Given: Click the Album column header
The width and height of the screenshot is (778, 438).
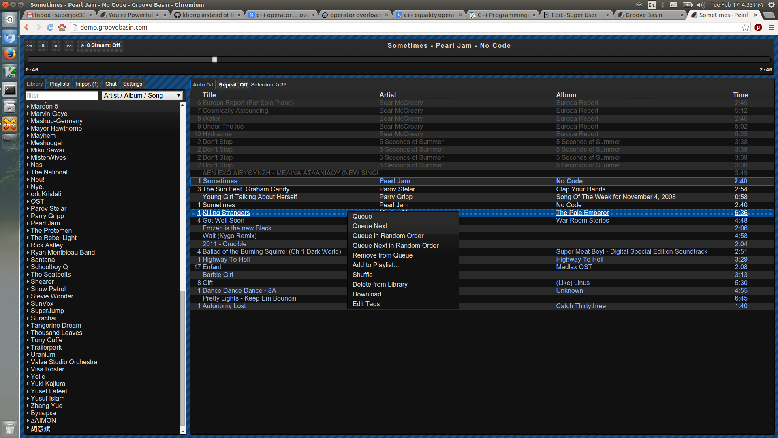Looking at the screenshot, I should (x=566, y=95).
